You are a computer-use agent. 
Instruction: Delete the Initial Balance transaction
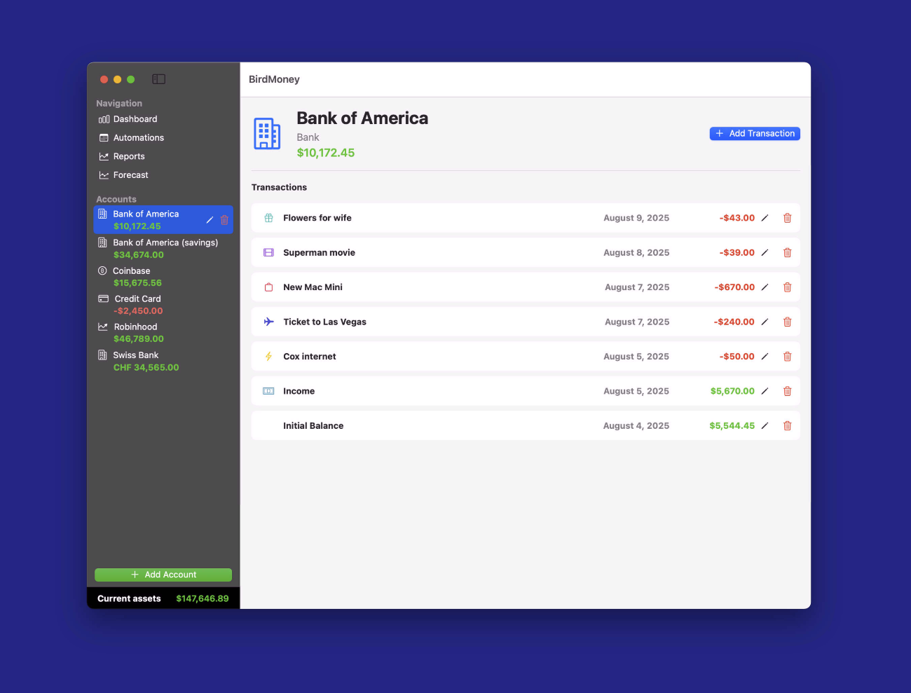(787, 425)
